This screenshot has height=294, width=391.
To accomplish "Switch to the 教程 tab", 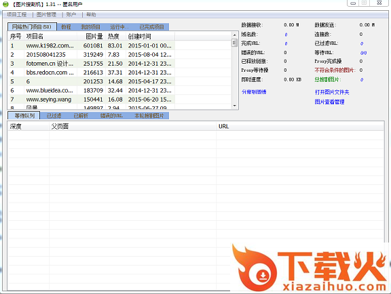I will coord(66,27).
